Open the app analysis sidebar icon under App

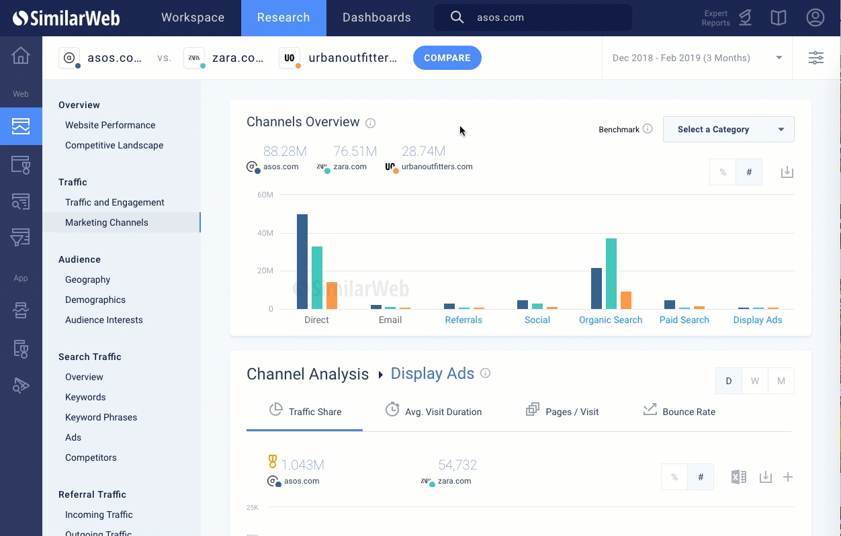[21, 310]
